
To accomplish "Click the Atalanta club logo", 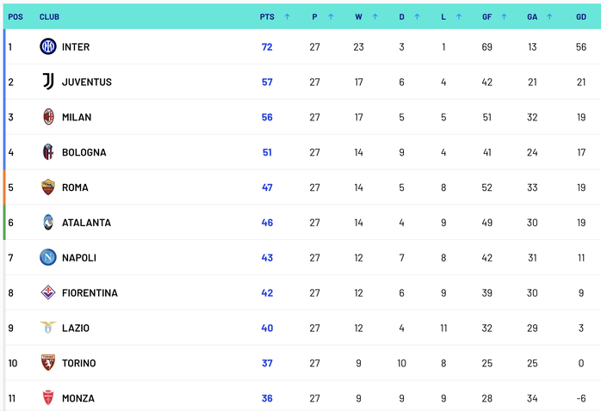I will pos(48,223).
